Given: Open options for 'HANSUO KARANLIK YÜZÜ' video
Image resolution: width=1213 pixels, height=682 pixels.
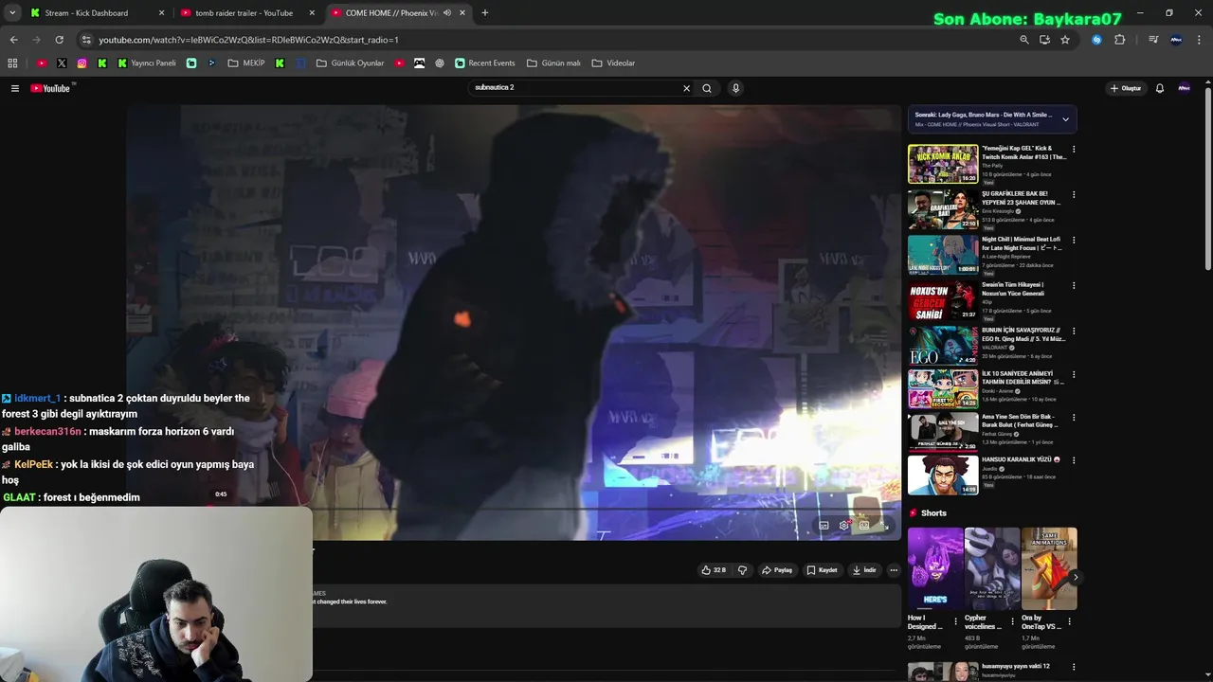Looking at the screenshot, I should 1074,460.
